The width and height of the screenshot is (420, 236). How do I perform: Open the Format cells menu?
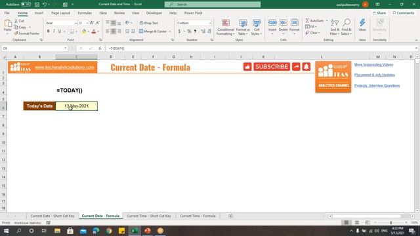pos(295,27)
